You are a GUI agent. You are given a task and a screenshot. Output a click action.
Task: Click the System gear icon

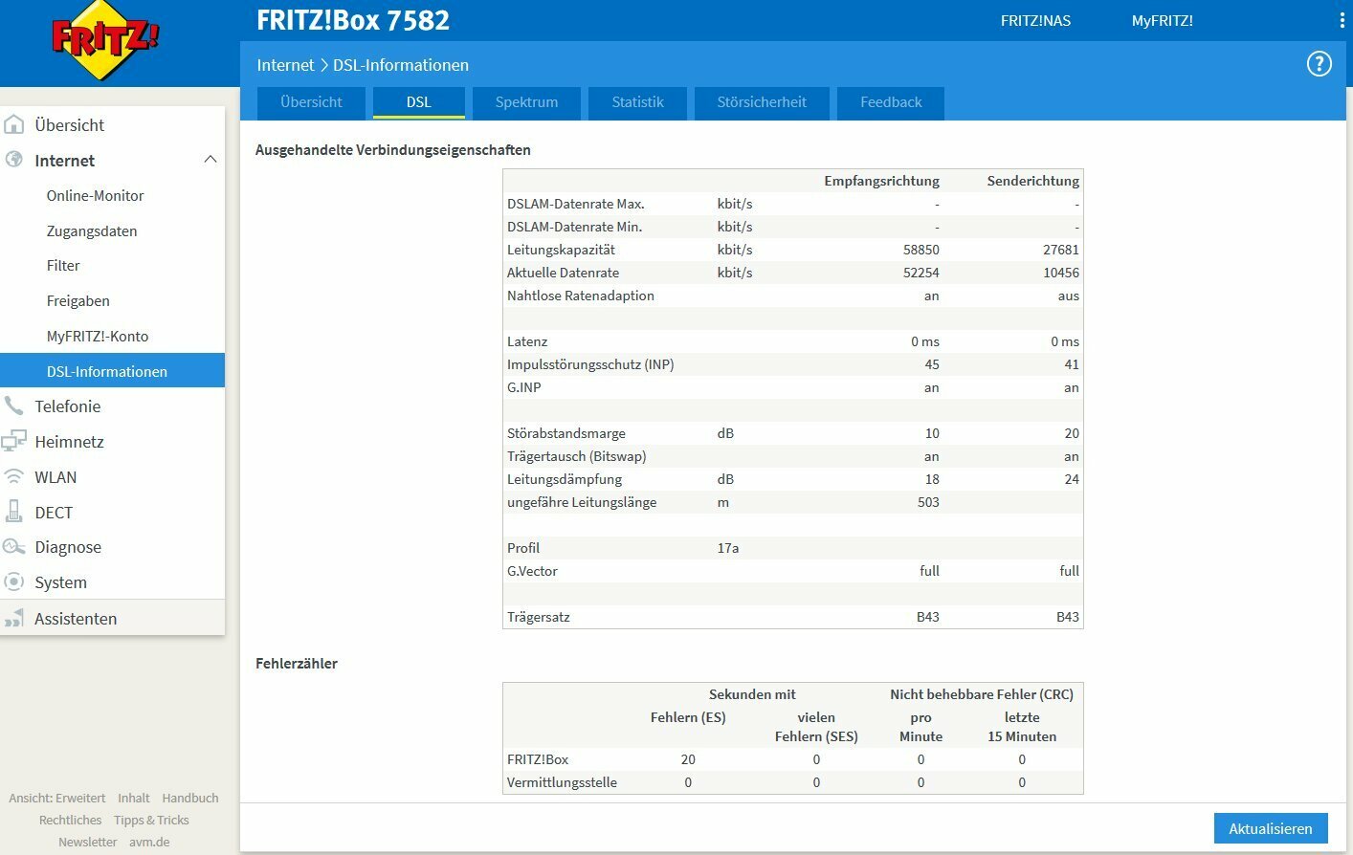pos(13,581)
